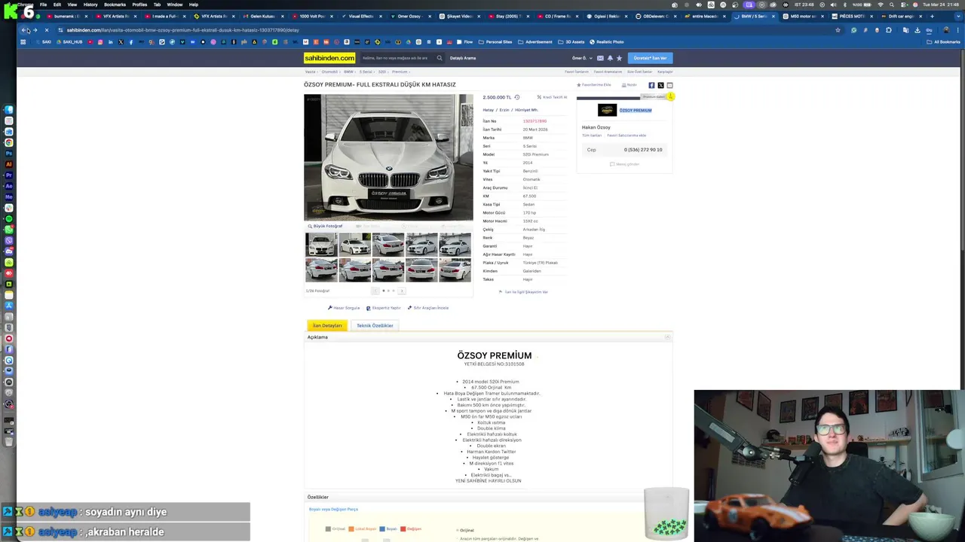Screen dimensions: 965x542
Task: Share the listing on X
Action: point(660,85)
